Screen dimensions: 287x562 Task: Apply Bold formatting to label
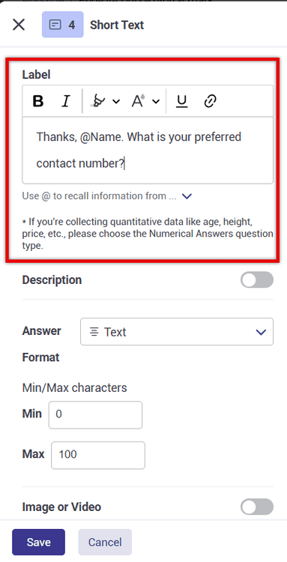tap(38, 101)
